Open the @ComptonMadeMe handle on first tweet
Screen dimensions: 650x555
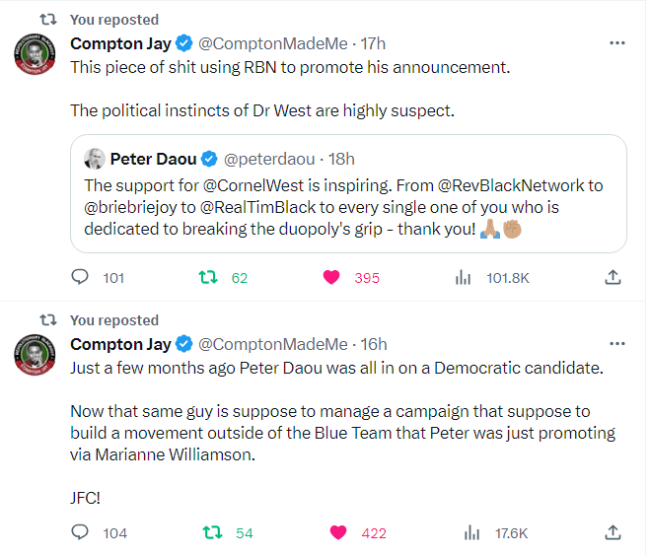click(x=273, y=43)
